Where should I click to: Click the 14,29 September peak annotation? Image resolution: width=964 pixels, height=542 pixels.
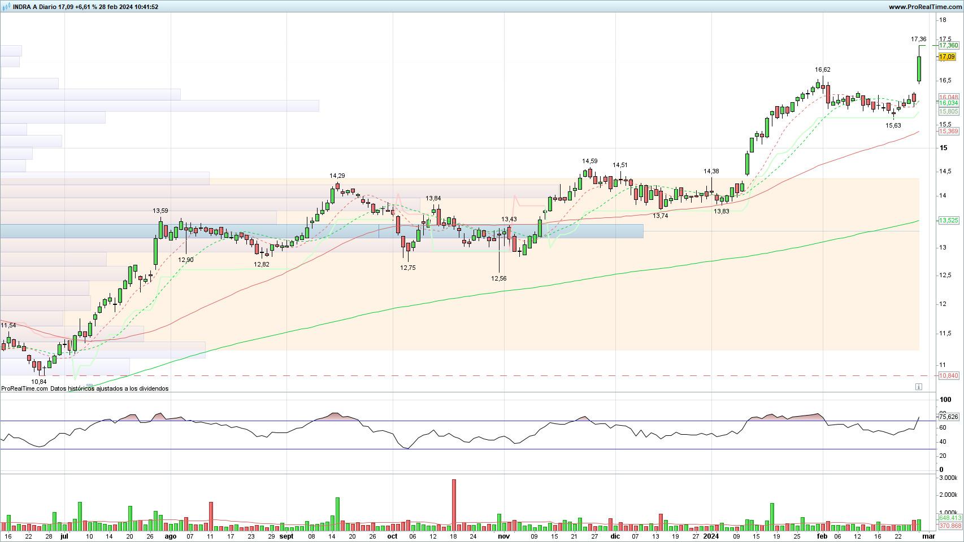coord(337,176)
